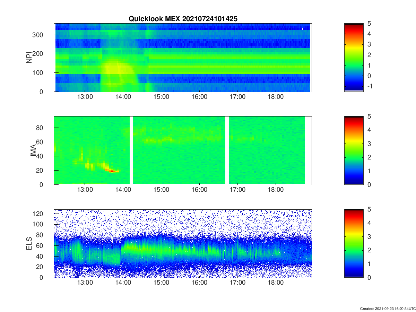Click the "Created: 2021-09-23 16:20:34UTC" footer text

point(388,309)
